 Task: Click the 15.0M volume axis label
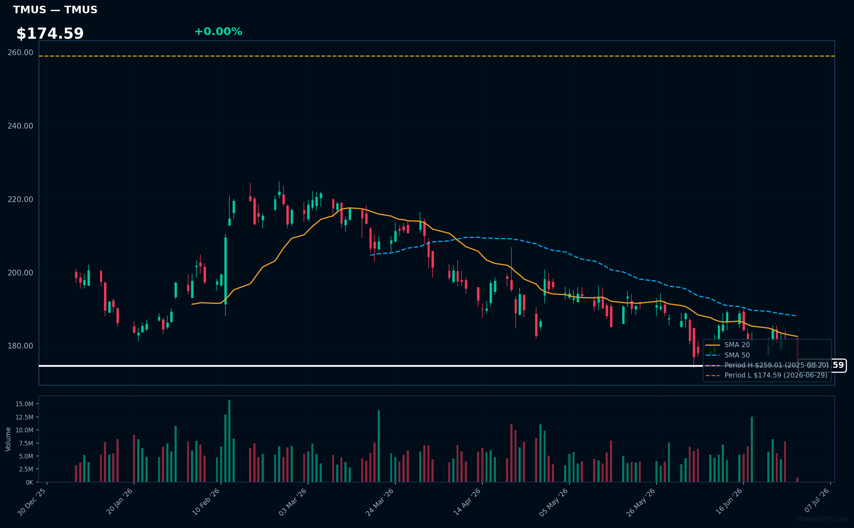(x=24, y=404)
